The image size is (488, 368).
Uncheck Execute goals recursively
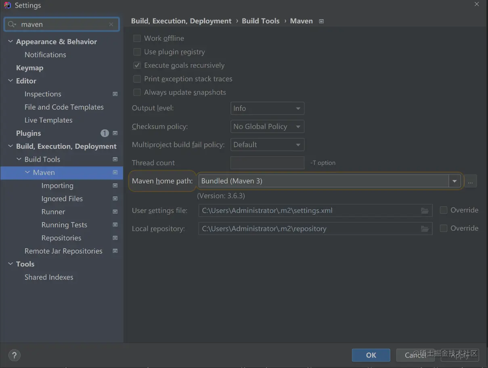coord(137,65)
